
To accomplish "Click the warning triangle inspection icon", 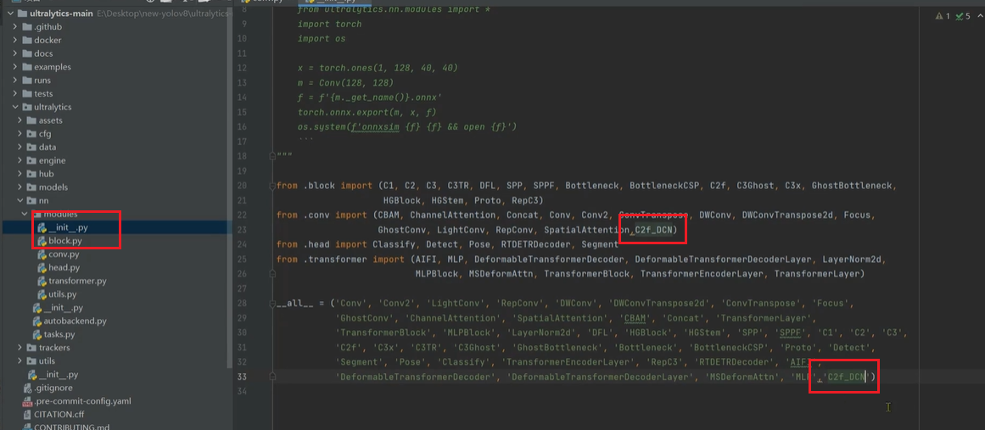I will coord(939,16).
